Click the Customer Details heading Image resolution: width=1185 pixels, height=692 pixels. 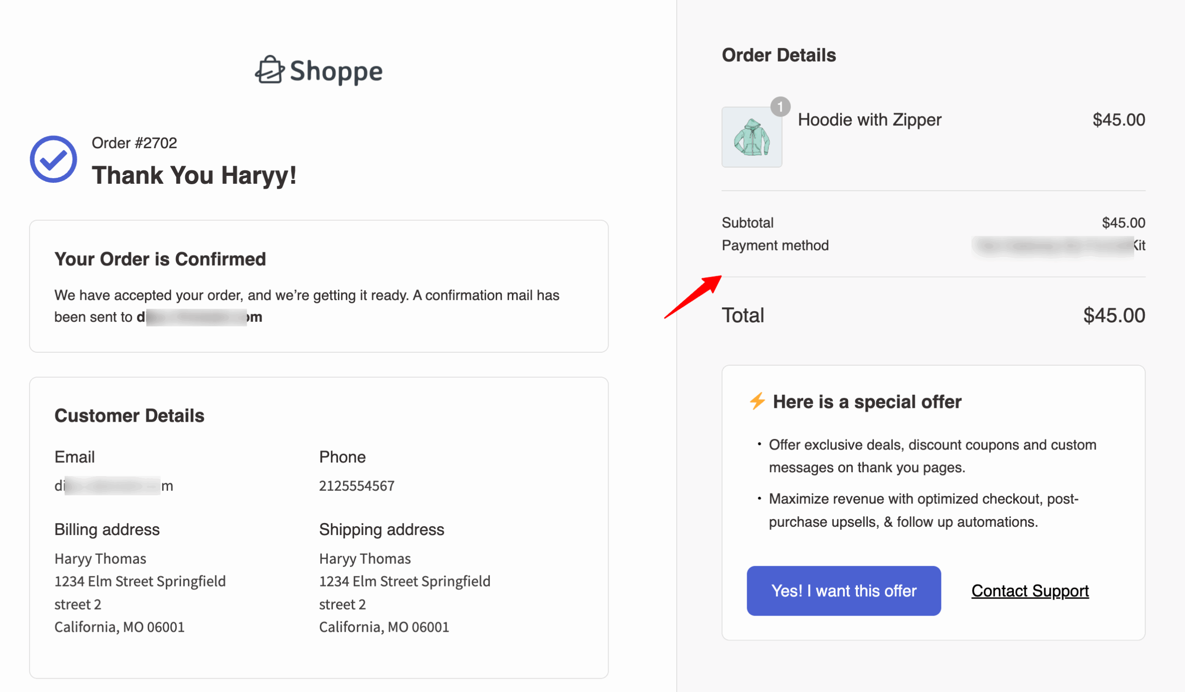(129, 416)
